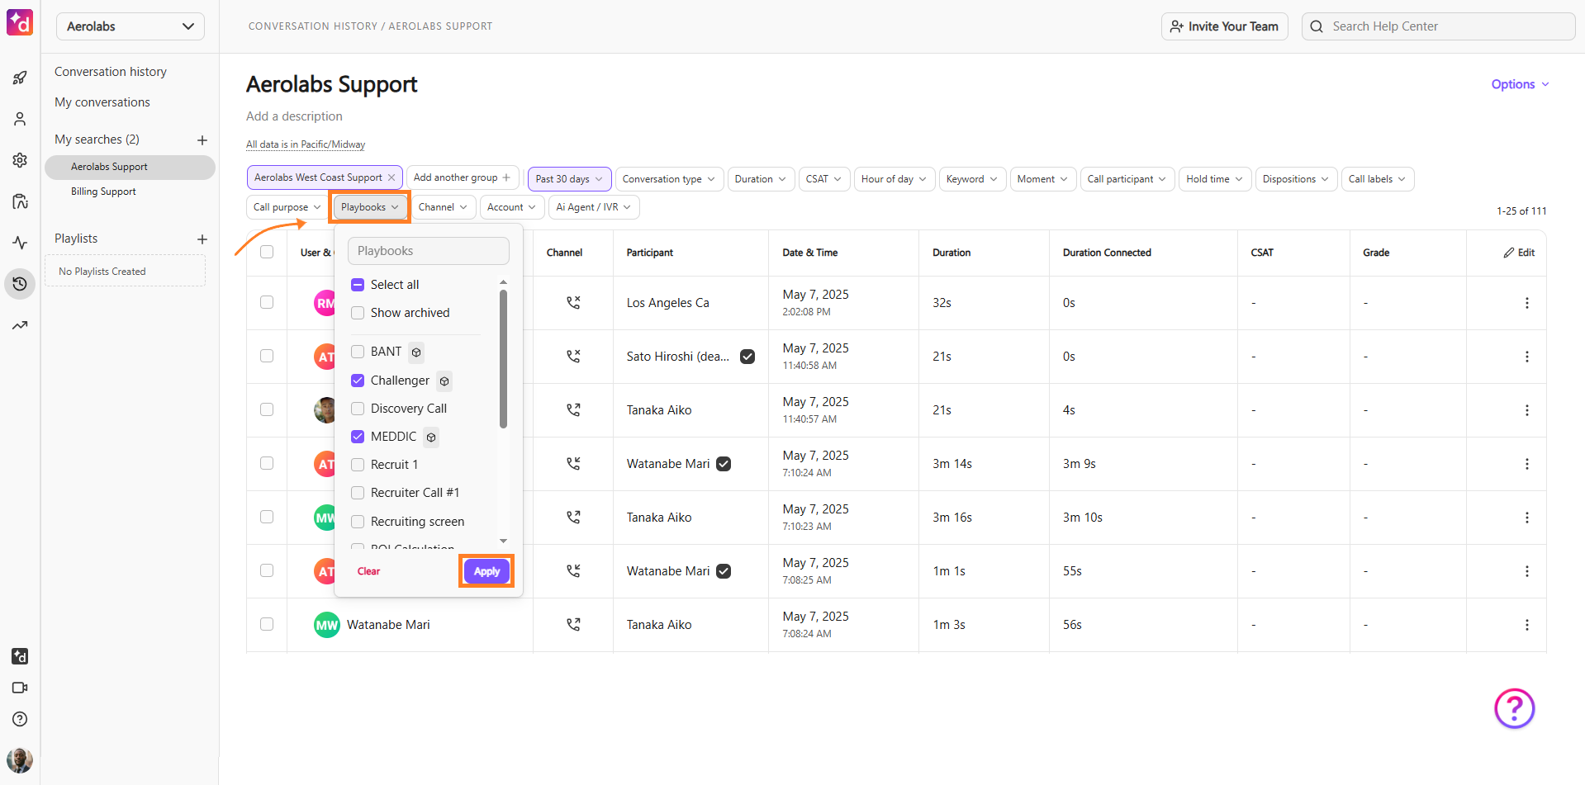Open the more options menu for Los Angeles Ca row
1585x785 pixels.
tap(1526, 303)
